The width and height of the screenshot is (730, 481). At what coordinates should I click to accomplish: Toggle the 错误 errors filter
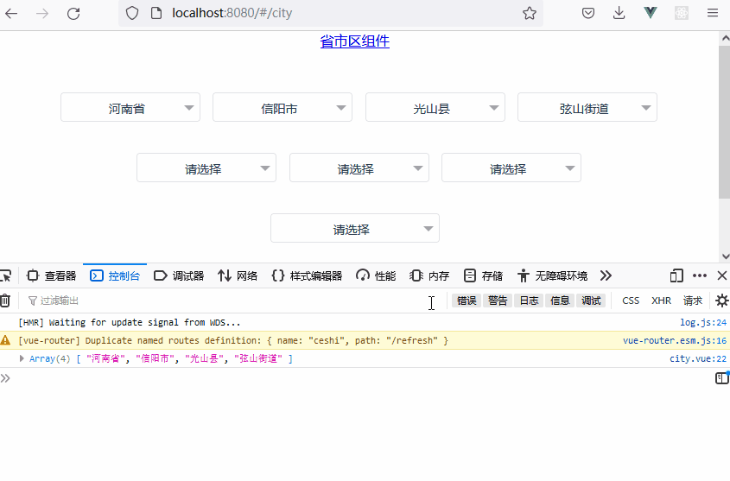(467, 301)
